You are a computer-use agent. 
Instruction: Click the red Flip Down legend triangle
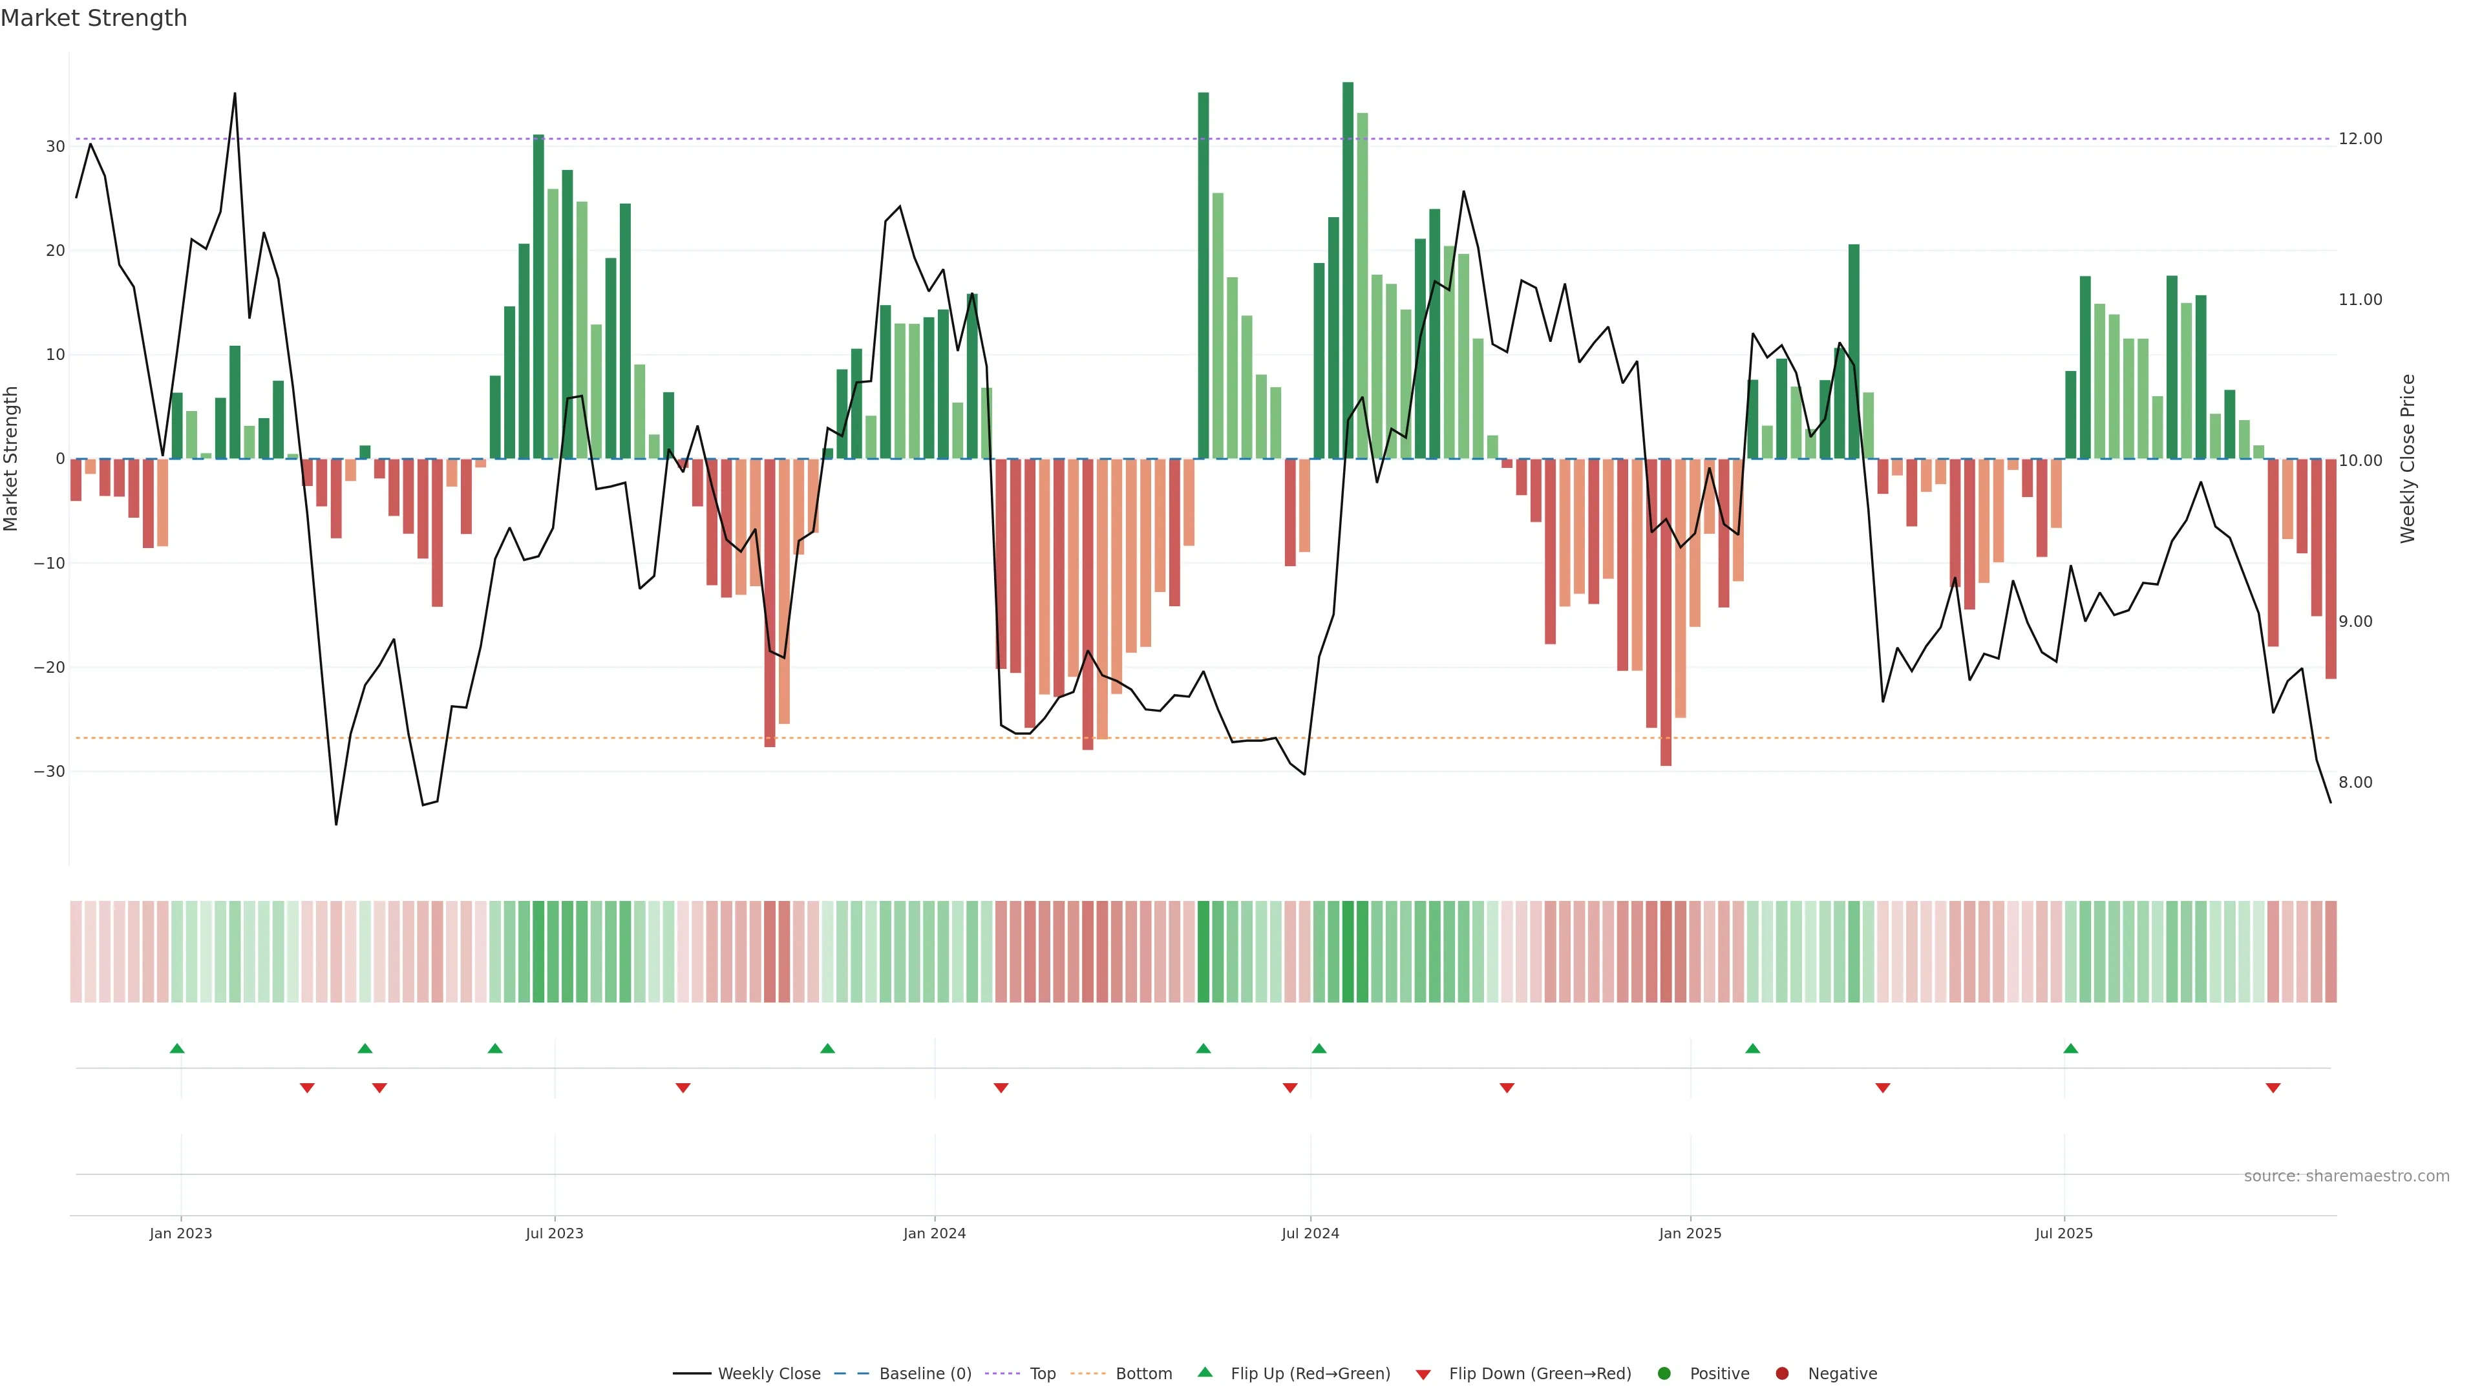click(1423, 1375)
